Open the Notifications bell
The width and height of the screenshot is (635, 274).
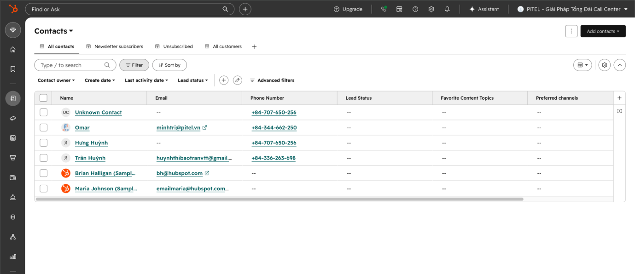point(447,9)
